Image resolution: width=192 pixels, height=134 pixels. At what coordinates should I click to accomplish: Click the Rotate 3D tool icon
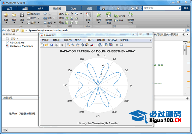click(82, 45)
